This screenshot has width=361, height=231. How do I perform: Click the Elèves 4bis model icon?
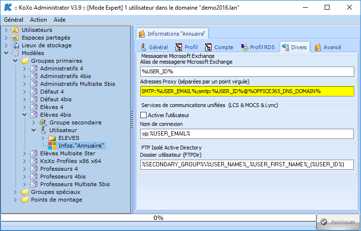[x=34, y=115]
